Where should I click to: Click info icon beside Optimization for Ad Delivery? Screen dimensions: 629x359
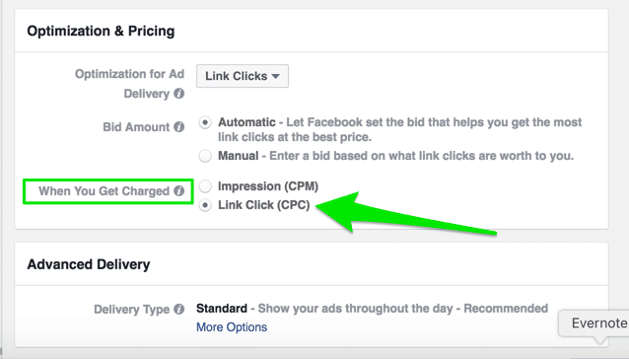pos(178,94)
